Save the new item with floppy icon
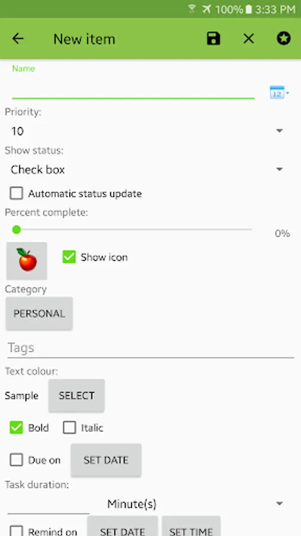Image resolution: width=301 pixels, height=536 pixels. click(214, 39)
